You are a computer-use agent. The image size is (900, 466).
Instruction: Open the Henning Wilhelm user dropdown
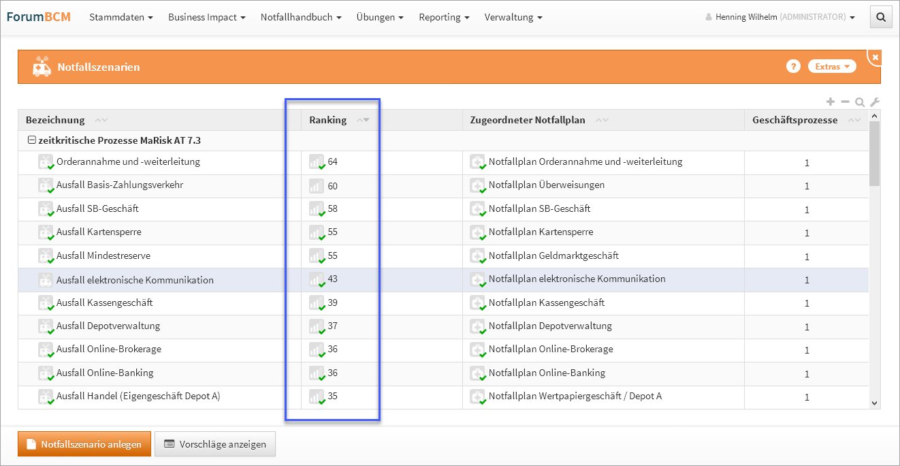(x=780, y=18)
